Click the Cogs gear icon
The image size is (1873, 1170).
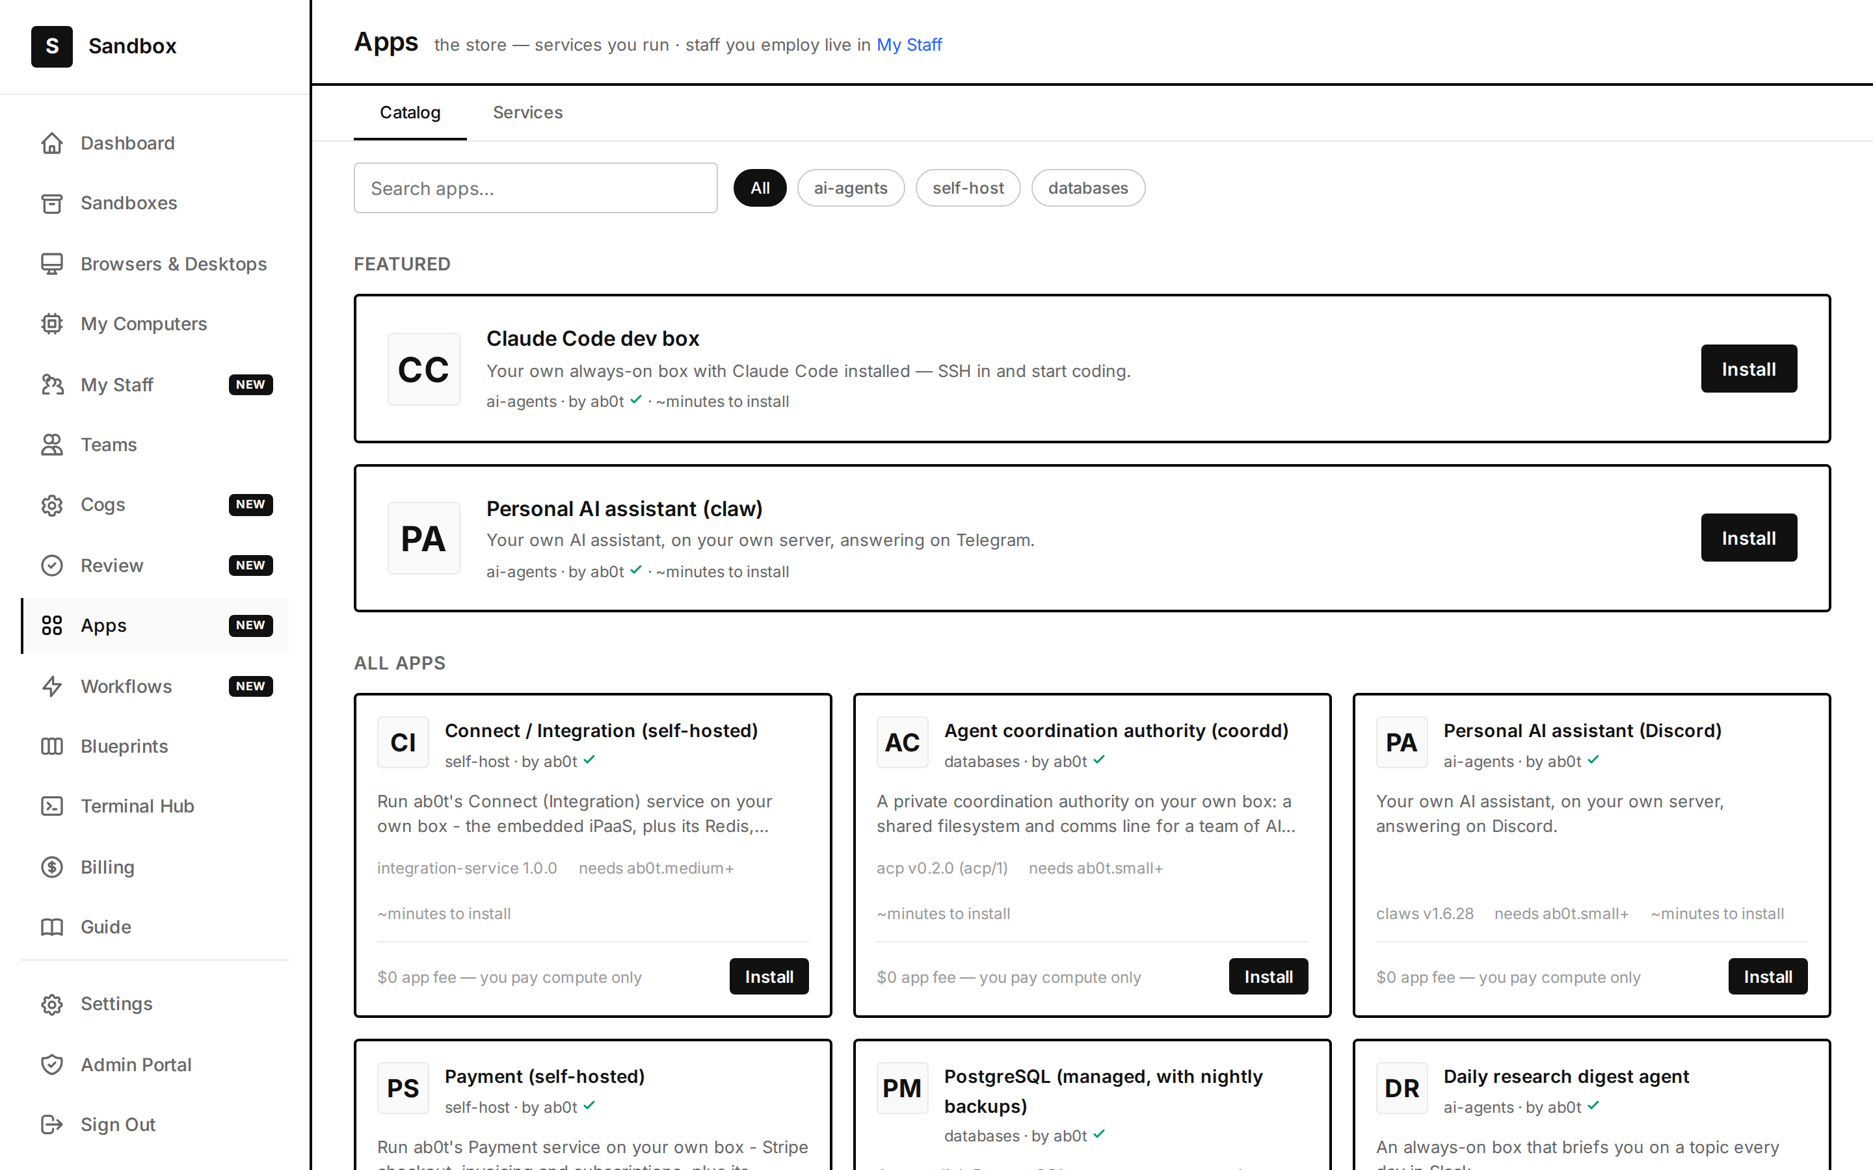click(52, 504)
